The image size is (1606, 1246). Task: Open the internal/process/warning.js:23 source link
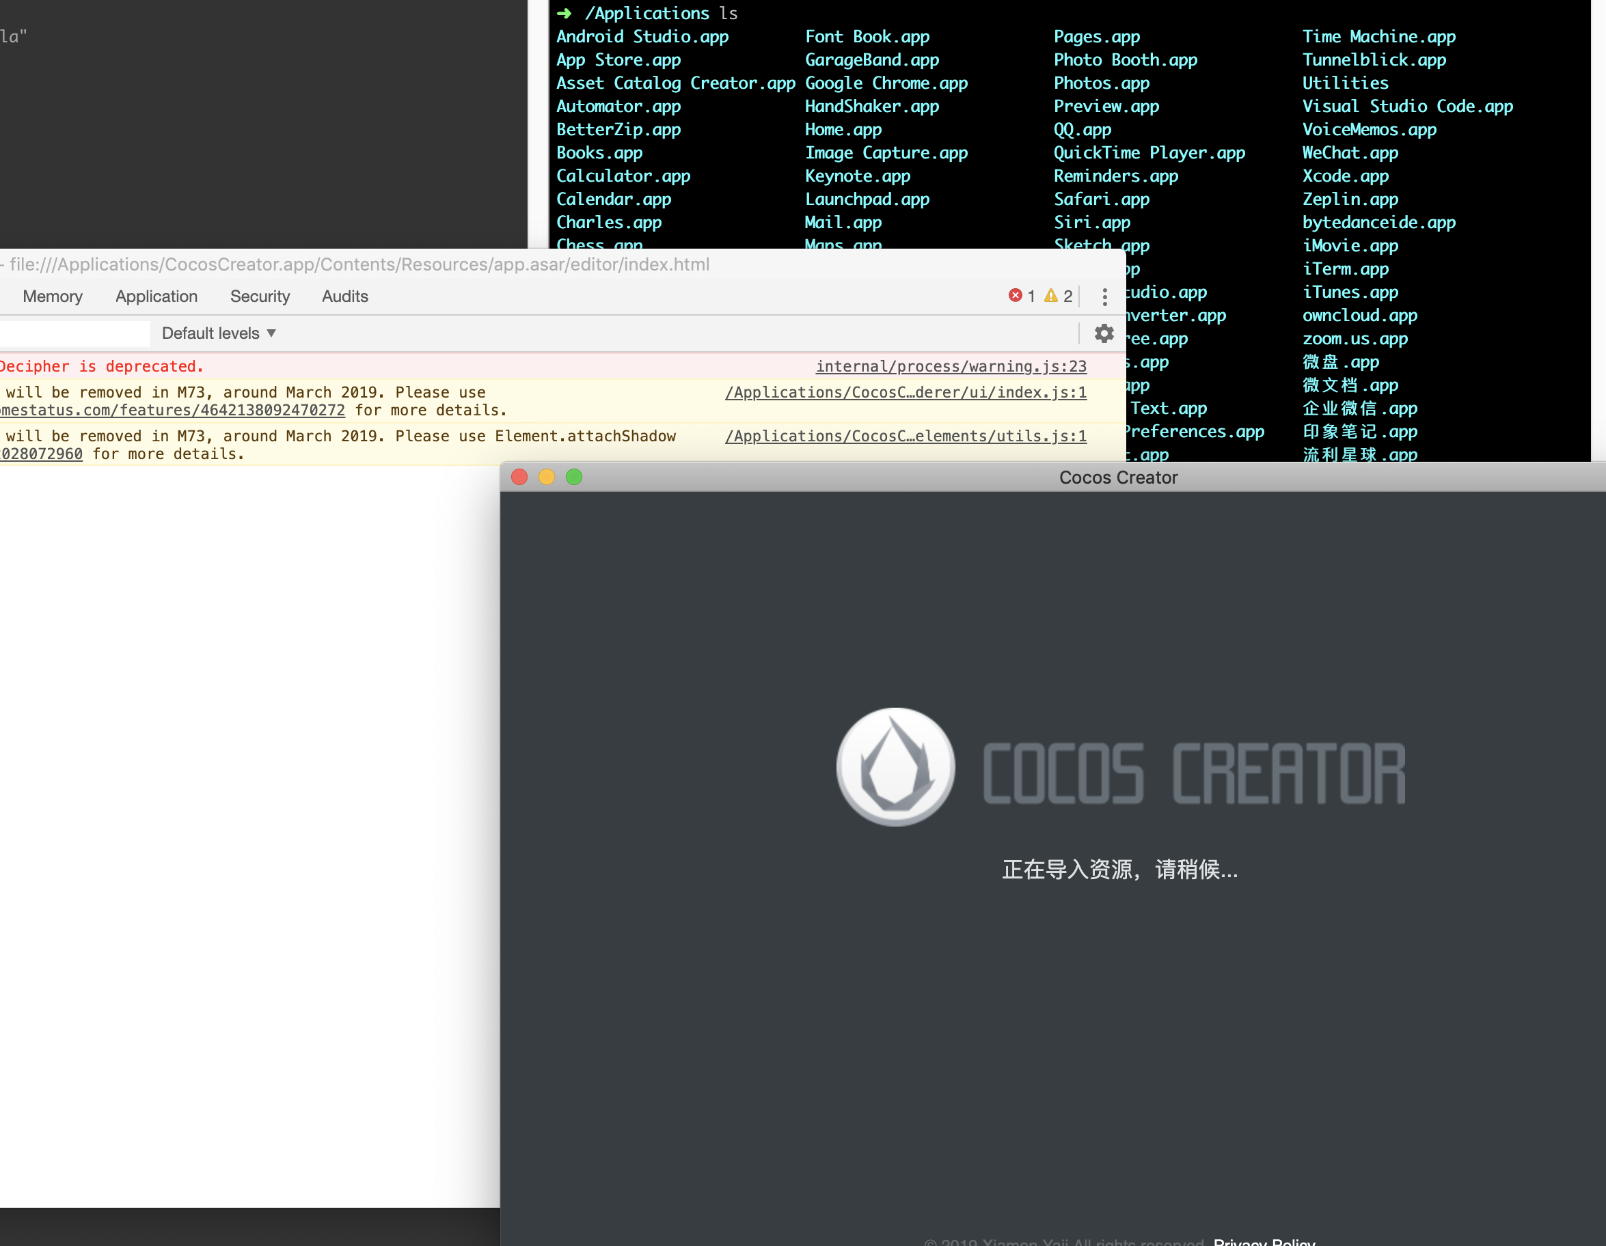[x=951, y=366]
